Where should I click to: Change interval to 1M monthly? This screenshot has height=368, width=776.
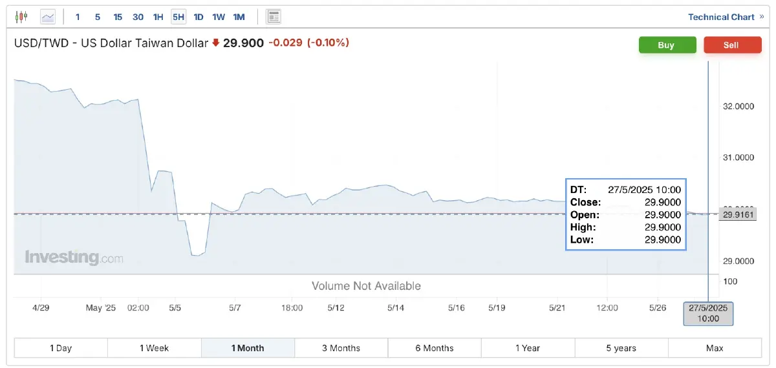click(239, 17)
